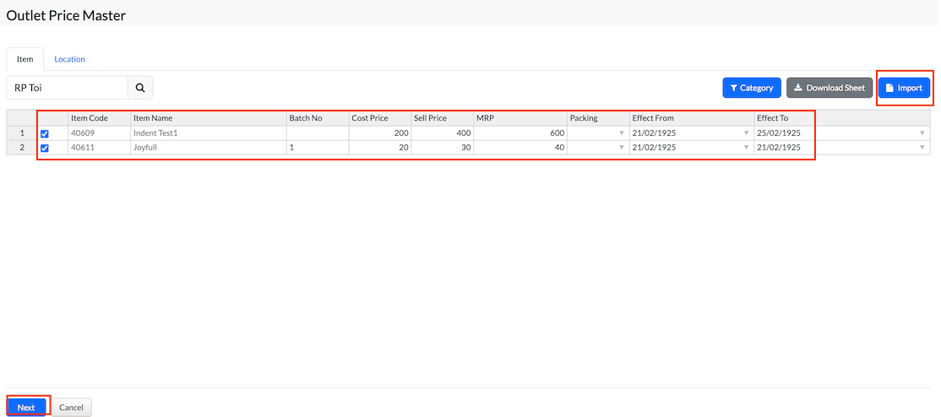
Task: Click the Joyfull item name cell
Action: point(209,148)
